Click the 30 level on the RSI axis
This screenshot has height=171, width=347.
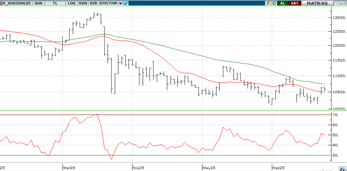335,155
